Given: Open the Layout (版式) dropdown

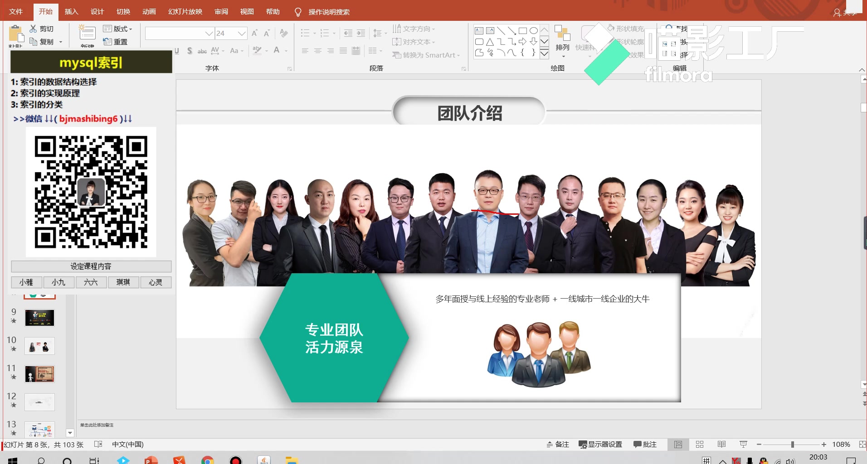Looking at the screenshot, I should [x=117, y=29].
